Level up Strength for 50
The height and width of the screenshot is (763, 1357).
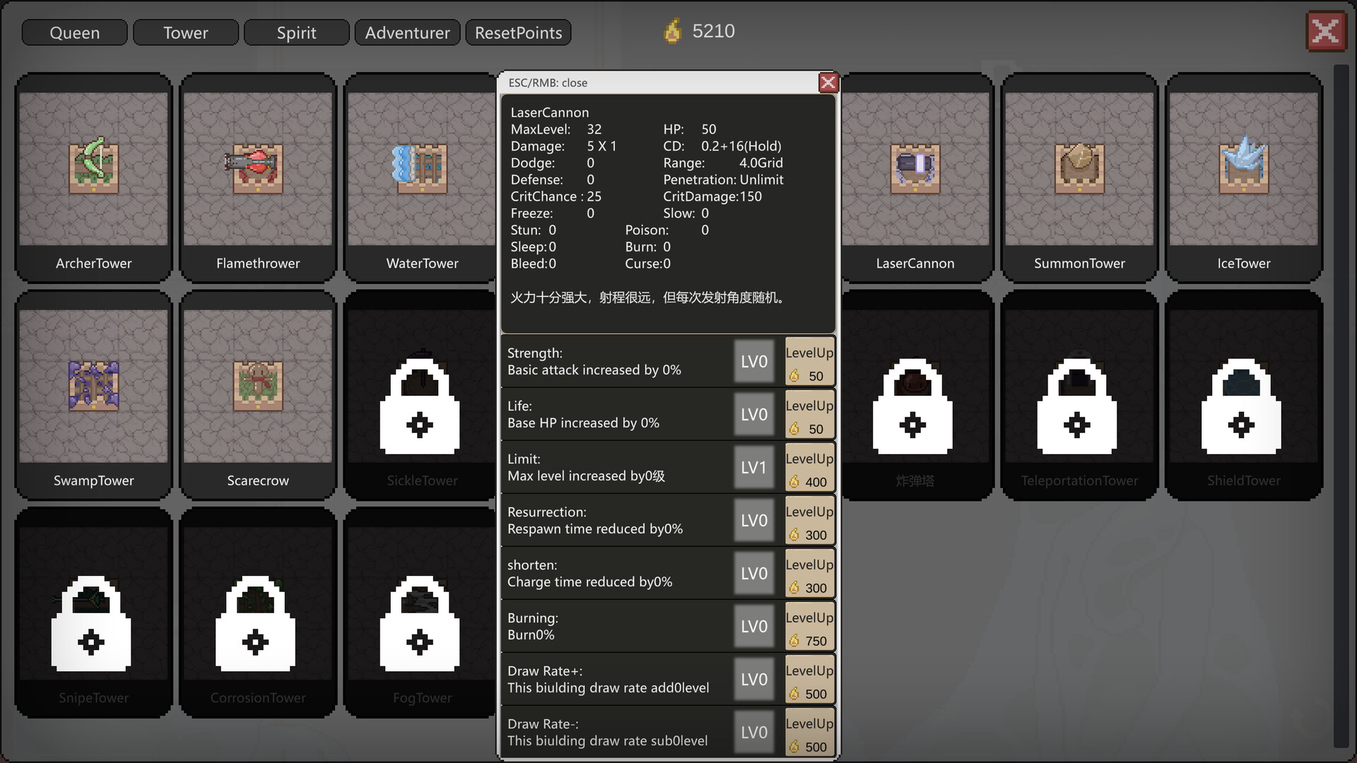pos(809,362)
